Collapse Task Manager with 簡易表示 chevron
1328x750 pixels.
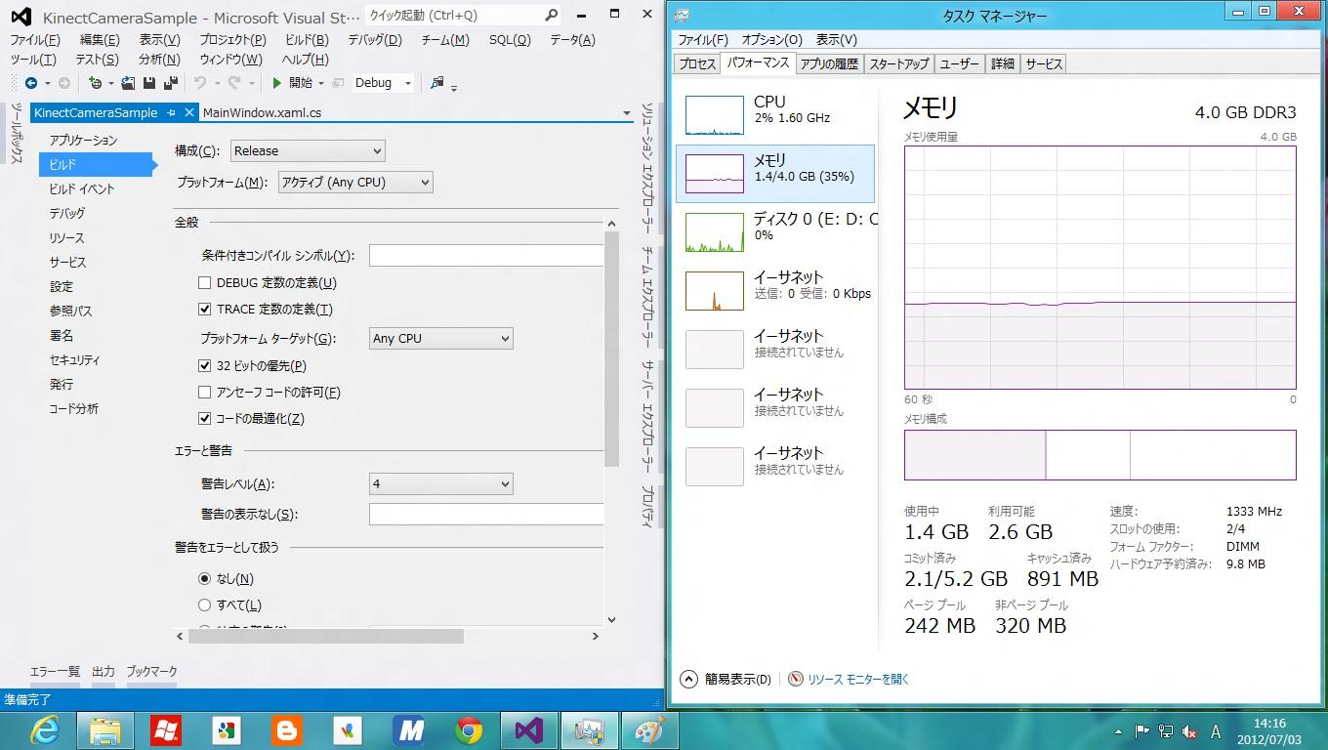(688, 679)
